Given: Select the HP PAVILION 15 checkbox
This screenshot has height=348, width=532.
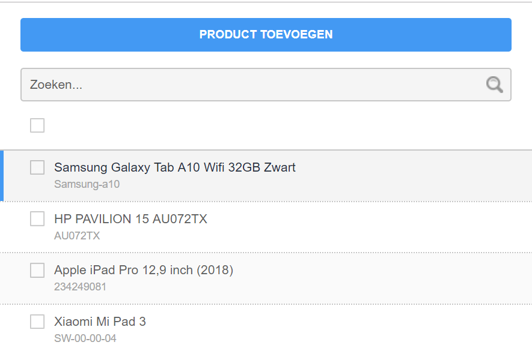Looking at the screenshot, I should [37, 219].
